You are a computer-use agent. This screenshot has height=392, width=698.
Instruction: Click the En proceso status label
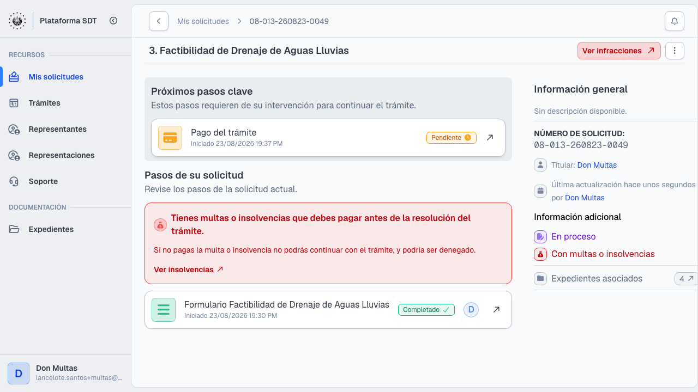(x=574, y=237)
